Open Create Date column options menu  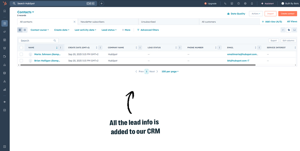click(x=100, y=47)
